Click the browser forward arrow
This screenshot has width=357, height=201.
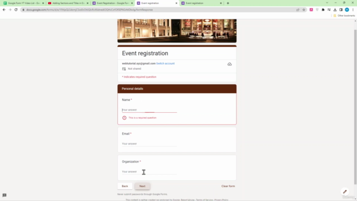(x=10, y=10)
